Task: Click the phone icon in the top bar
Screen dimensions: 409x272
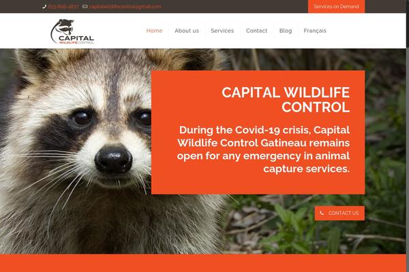Action: tap(44, 7)
